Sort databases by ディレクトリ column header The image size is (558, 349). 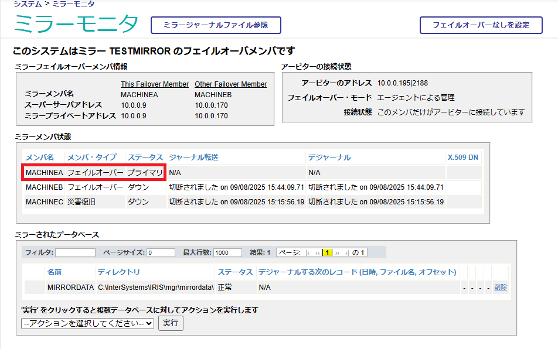click(118, 272)
